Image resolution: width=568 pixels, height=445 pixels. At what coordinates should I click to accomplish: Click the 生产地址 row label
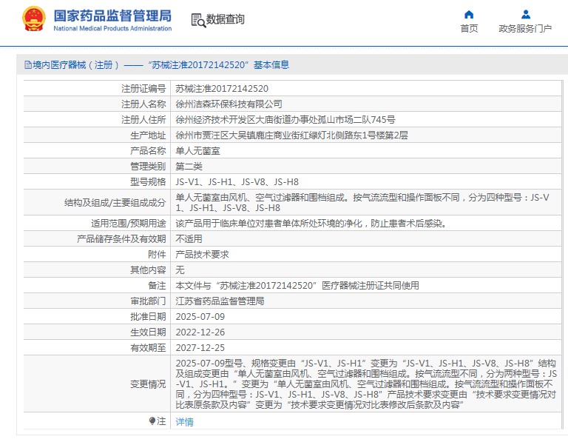click(x=148, y=135)
